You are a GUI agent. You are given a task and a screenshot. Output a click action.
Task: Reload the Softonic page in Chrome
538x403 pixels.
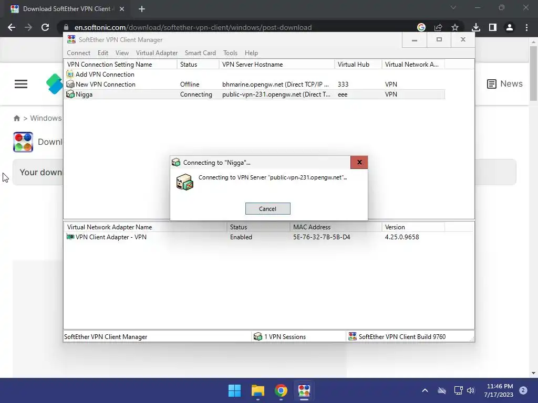coord(45,27)
